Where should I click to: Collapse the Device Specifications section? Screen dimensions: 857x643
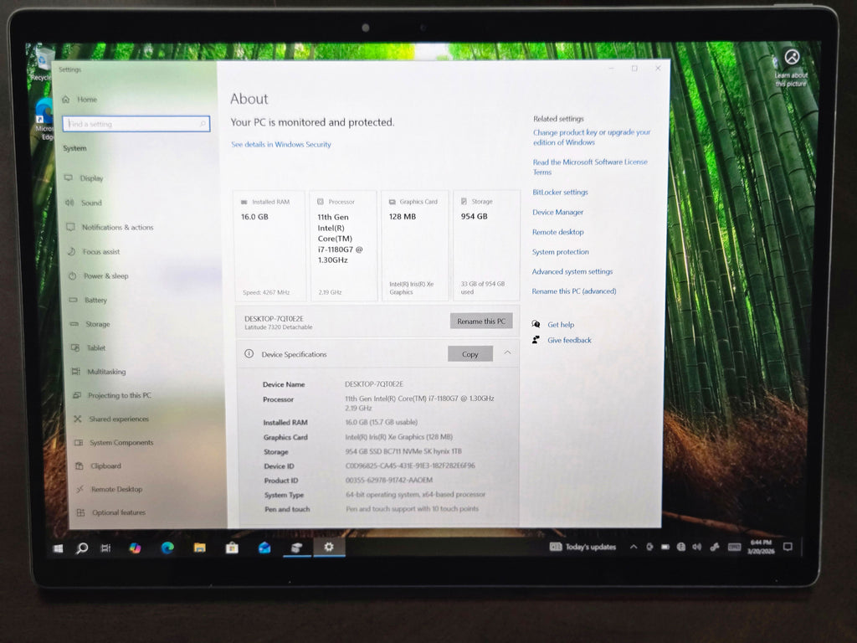[x=507, y=354]
